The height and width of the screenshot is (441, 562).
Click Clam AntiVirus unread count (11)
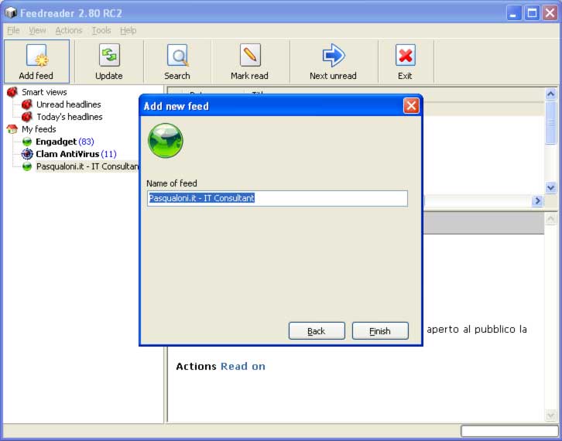(x=108, y=154)
